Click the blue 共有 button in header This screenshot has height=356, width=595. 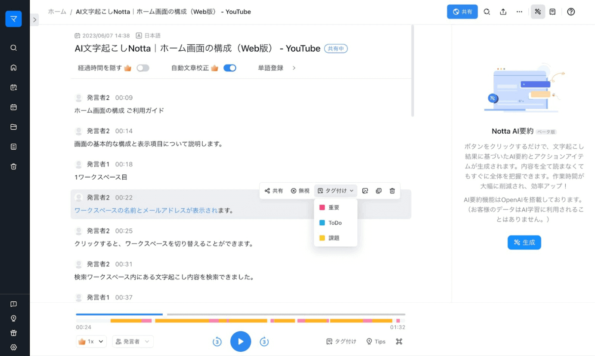[462, 12]
